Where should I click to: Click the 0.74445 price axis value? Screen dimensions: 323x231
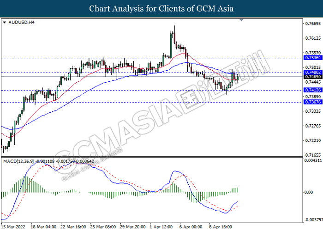[313, 82]
